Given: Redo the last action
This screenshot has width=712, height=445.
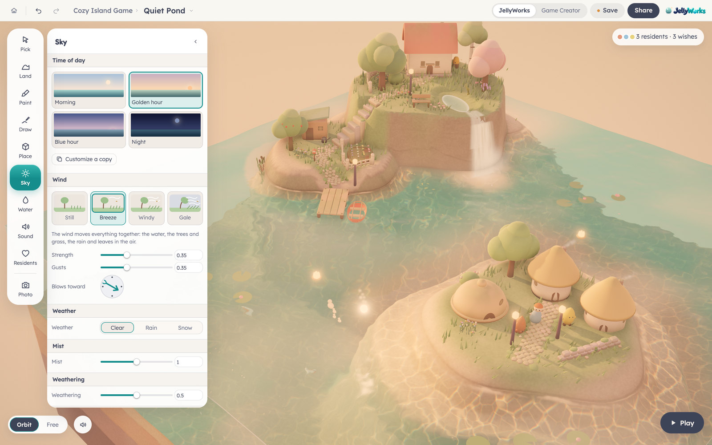Looking at the screenshot, I should tap(56, 11).
